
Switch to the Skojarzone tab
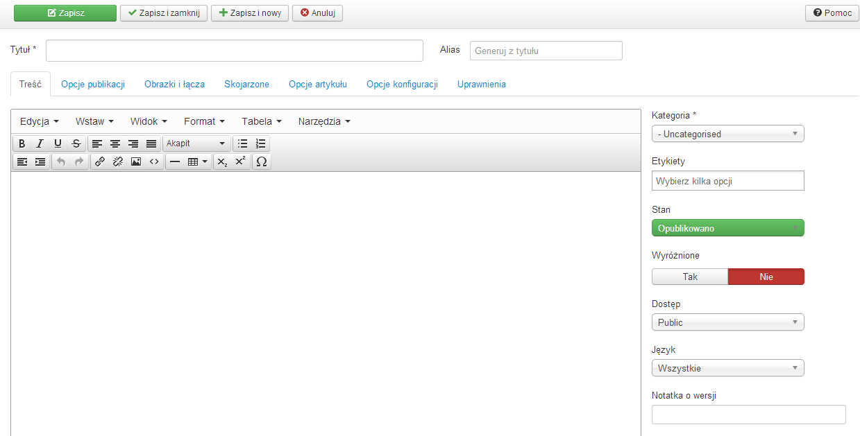(246, 84)
